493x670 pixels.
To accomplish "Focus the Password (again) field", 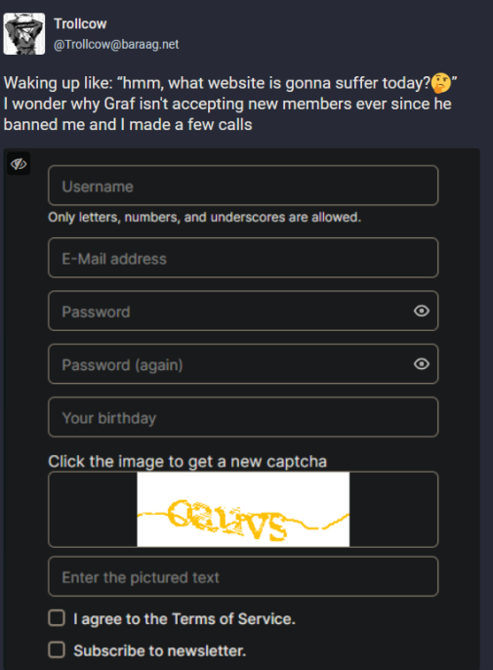I will 243,363.
